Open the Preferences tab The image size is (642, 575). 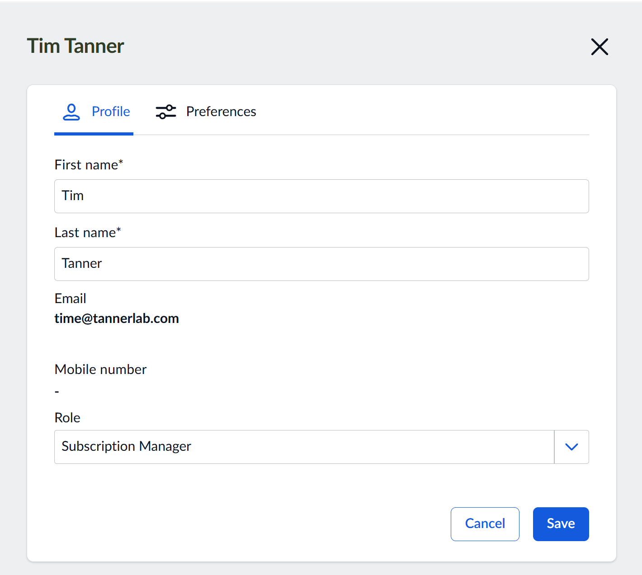coord(206,112)
